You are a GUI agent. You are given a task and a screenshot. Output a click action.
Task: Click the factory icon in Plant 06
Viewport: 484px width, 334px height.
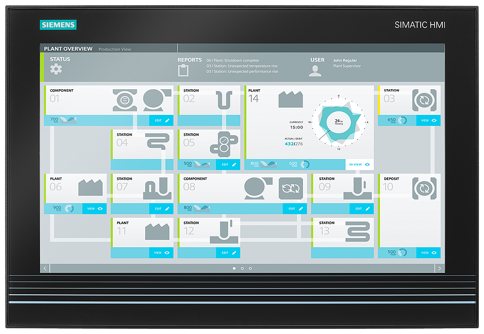(x=91, y=188)
